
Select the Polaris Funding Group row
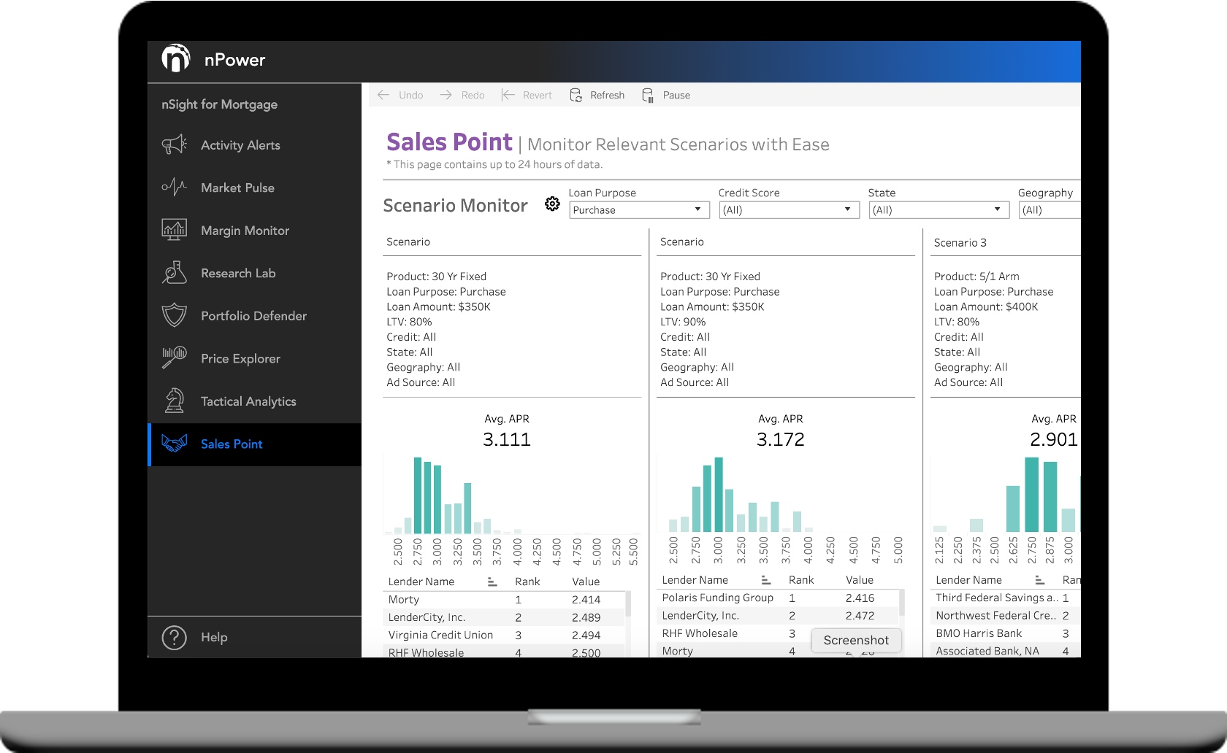click(778, 598)
